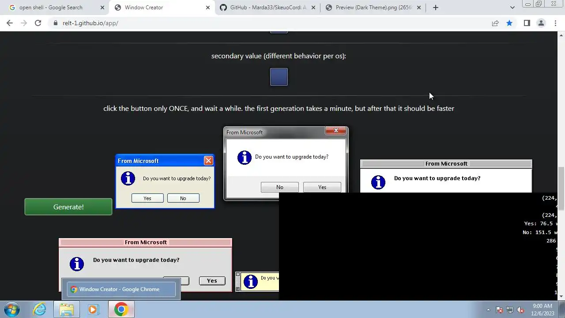Click the Show desktop strip beside clock
Screen dimensions: 565x318
pos(561,310)
